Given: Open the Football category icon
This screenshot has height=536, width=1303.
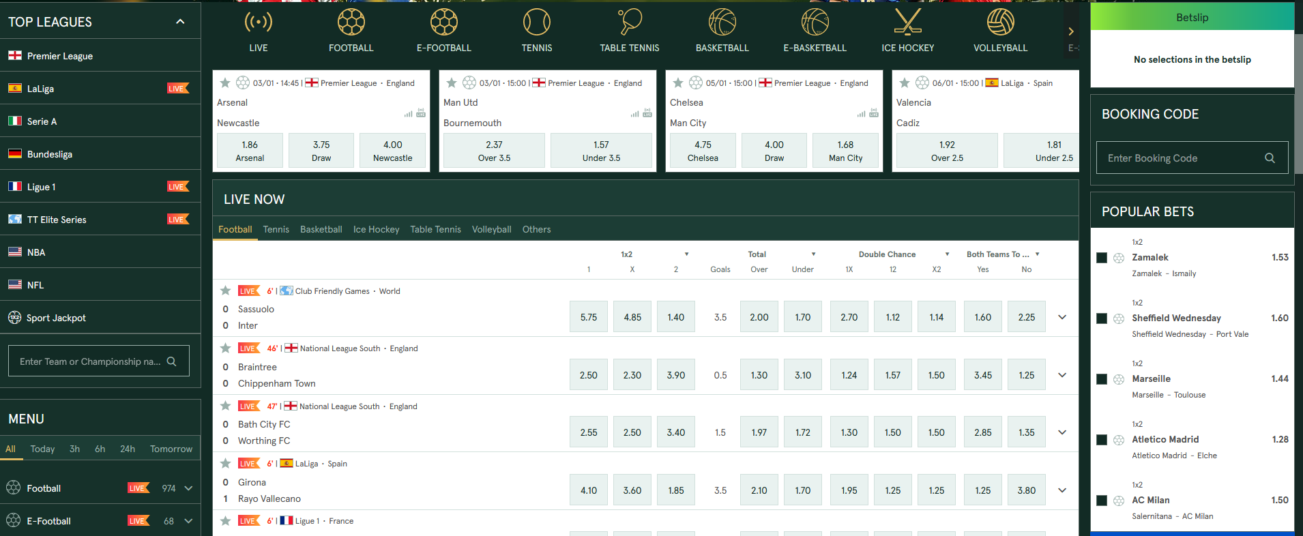Looking at the screenshot, I should [351, 23].
